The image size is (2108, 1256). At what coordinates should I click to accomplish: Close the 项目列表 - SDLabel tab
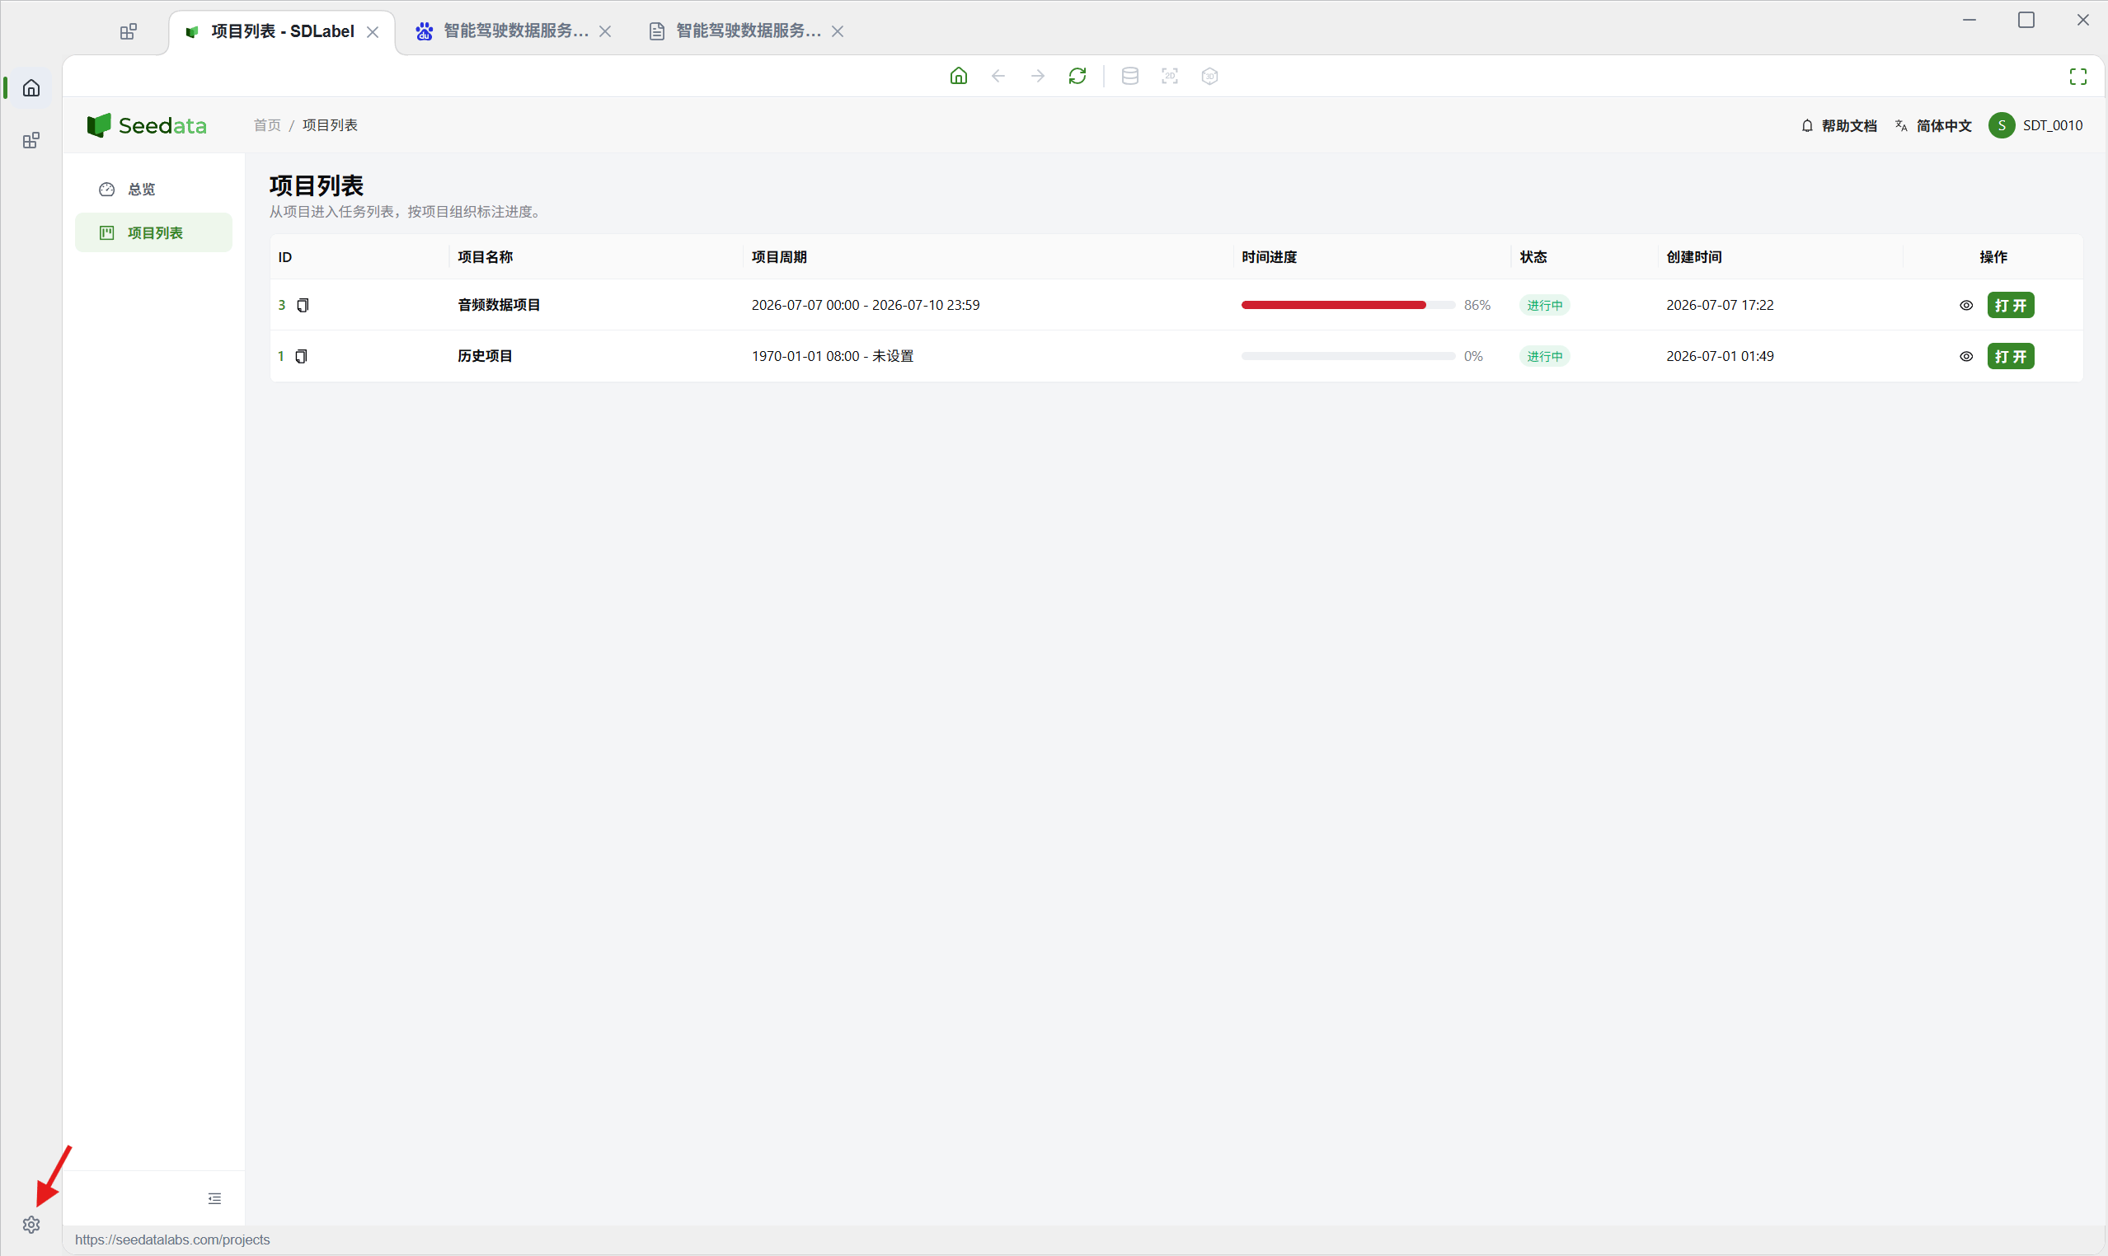coord(373,32)
